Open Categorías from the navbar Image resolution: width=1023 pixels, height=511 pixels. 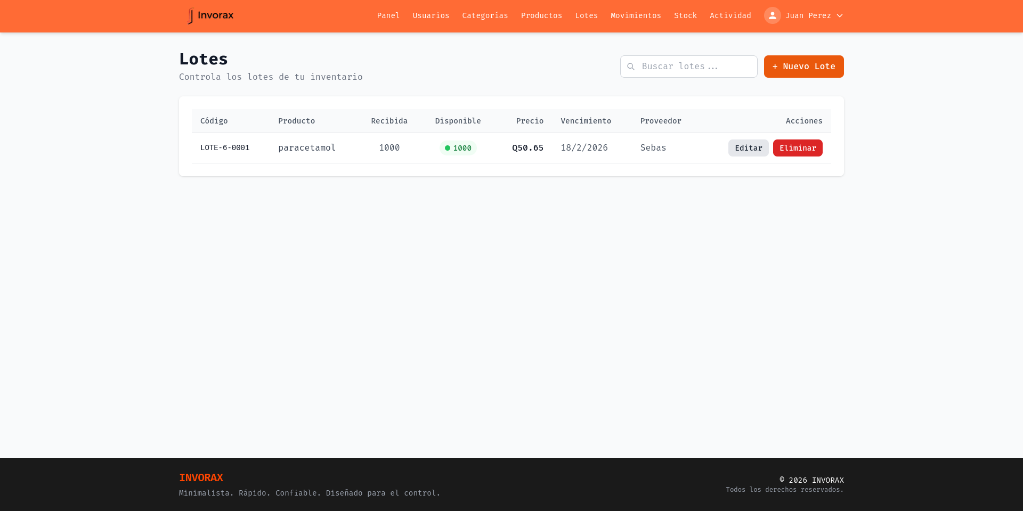[x=485, y=15]
